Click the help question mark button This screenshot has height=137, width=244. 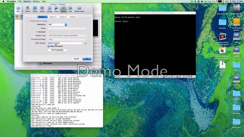26,59
